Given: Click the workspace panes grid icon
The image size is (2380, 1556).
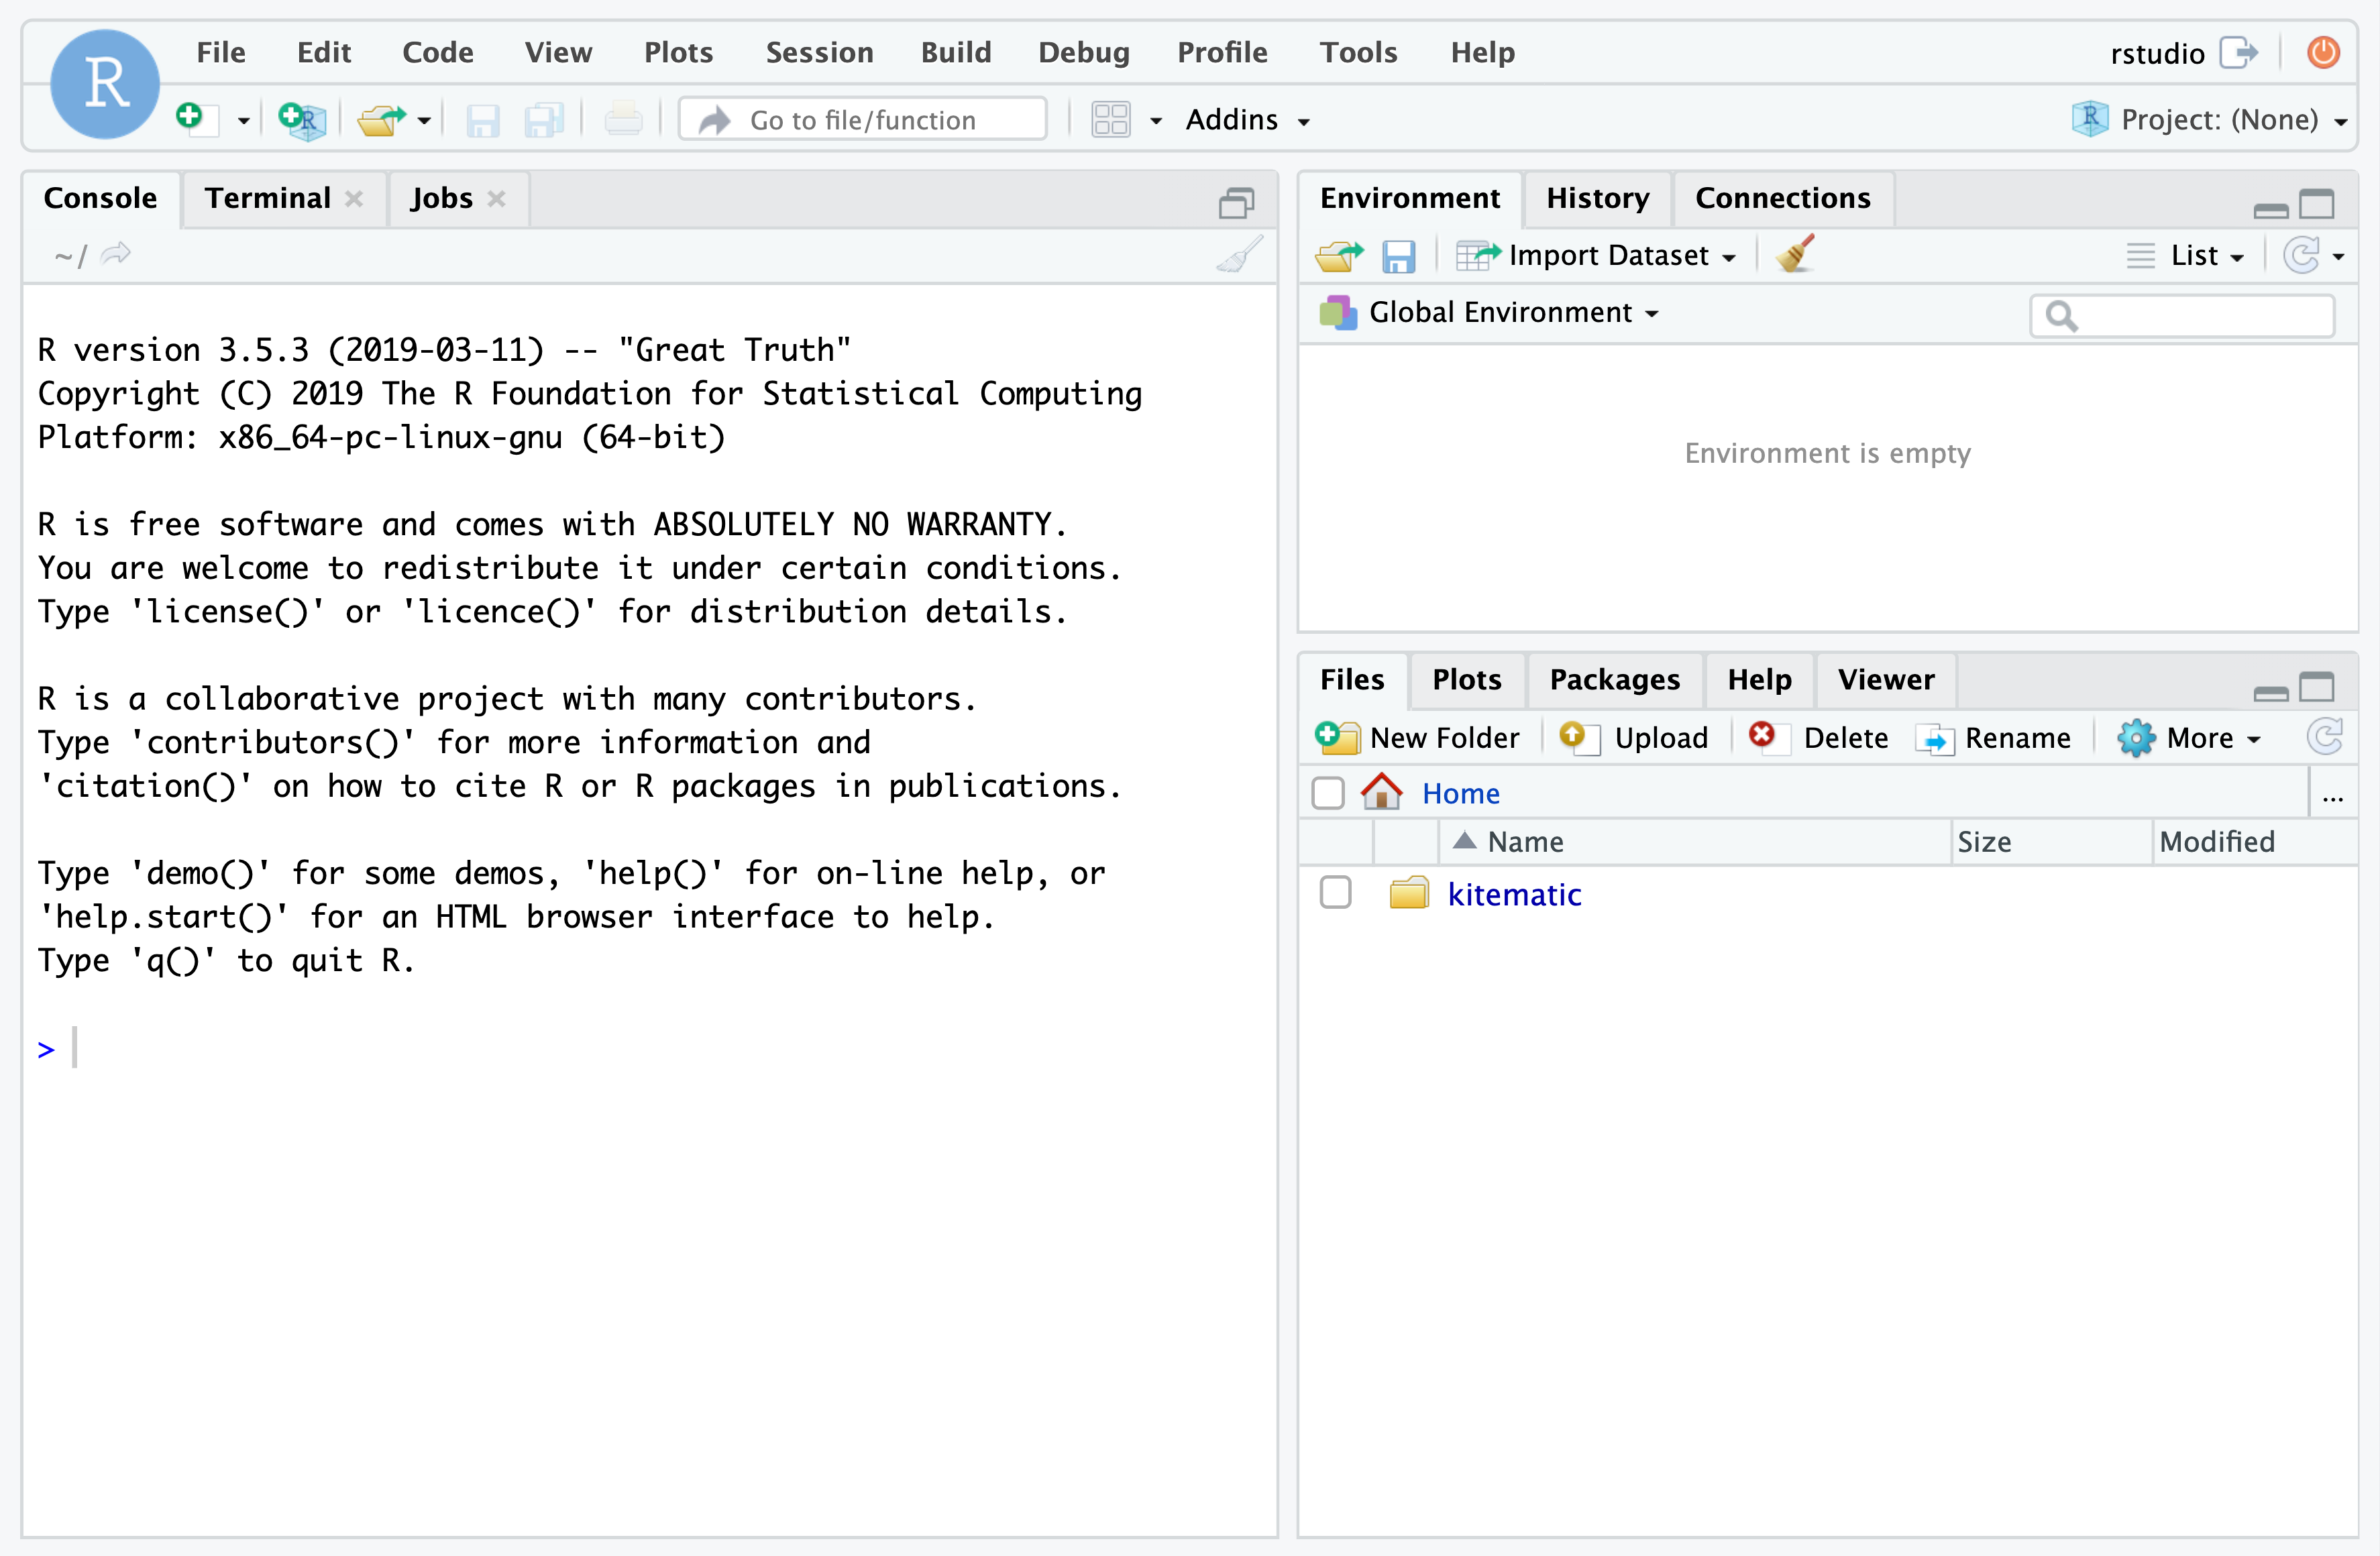Looking at the screenshot, I should pos(1110,119).
